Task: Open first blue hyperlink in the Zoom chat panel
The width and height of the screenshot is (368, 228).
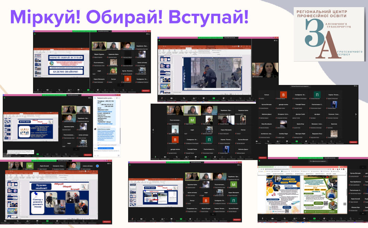Action: tap(105, 112)
